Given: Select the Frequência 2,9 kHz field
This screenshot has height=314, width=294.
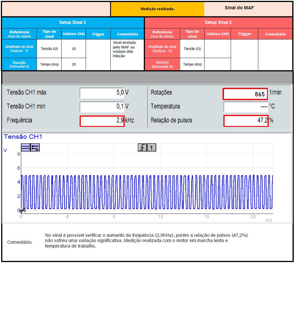Looking at the screenshot, I should tap(102, 121).
